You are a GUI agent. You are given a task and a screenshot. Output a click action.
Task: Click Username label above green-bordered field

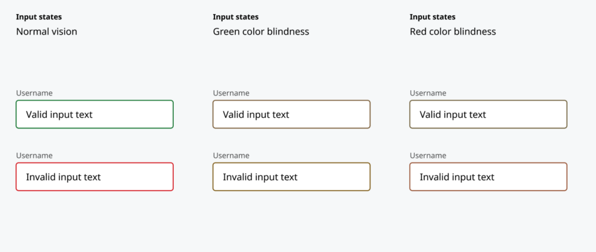(34, 93)
